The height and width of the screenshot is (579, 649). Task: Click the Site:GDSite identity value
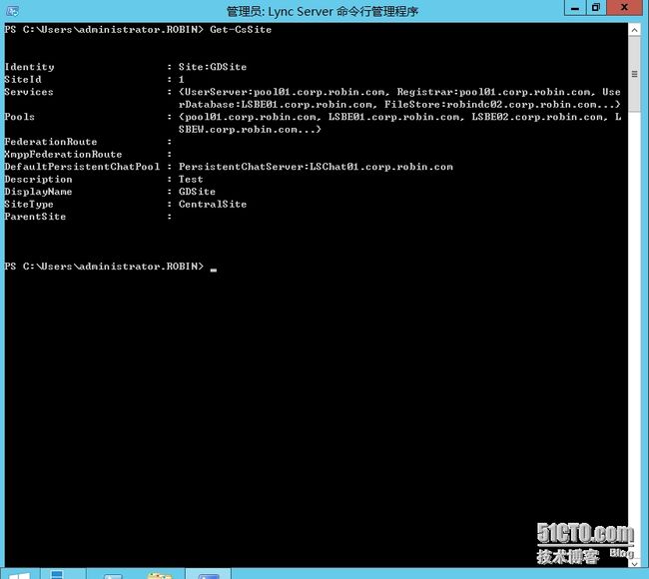pyautogui.click(x=213, y=67)
